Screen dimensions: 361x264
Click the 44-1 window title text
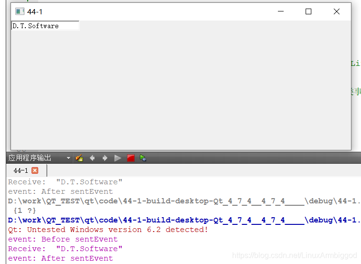pyautogui.click(x=35, y=11)
